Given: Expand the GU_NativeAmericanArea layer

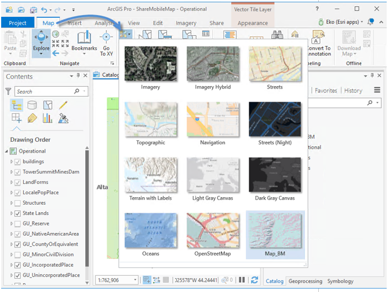Looking at the screenshot, I should pos(12,234).
